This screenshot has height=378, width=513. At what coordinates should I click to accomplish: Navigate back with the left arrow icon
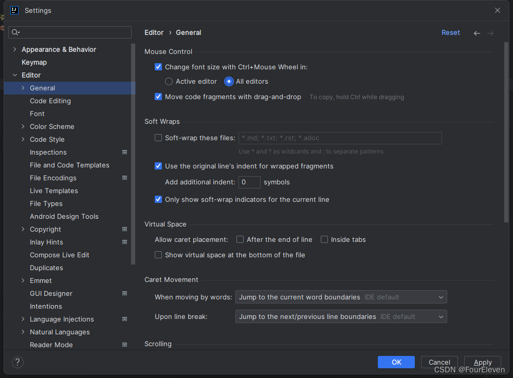[477, 33]
